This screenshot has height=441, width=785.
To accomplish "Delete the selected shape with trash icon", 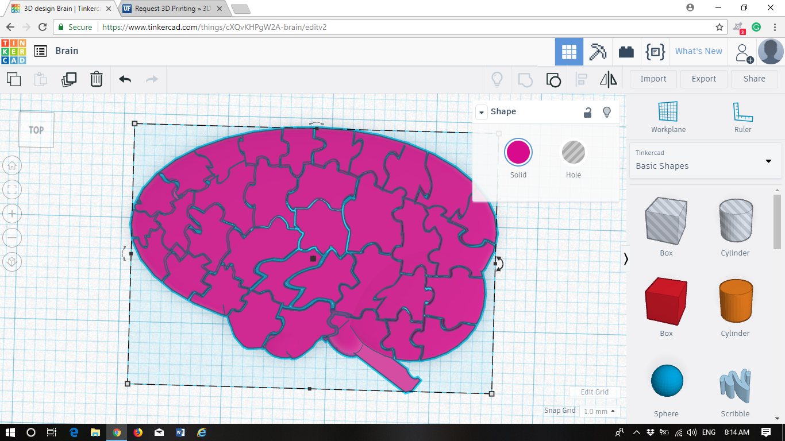I will click(97, 79).
